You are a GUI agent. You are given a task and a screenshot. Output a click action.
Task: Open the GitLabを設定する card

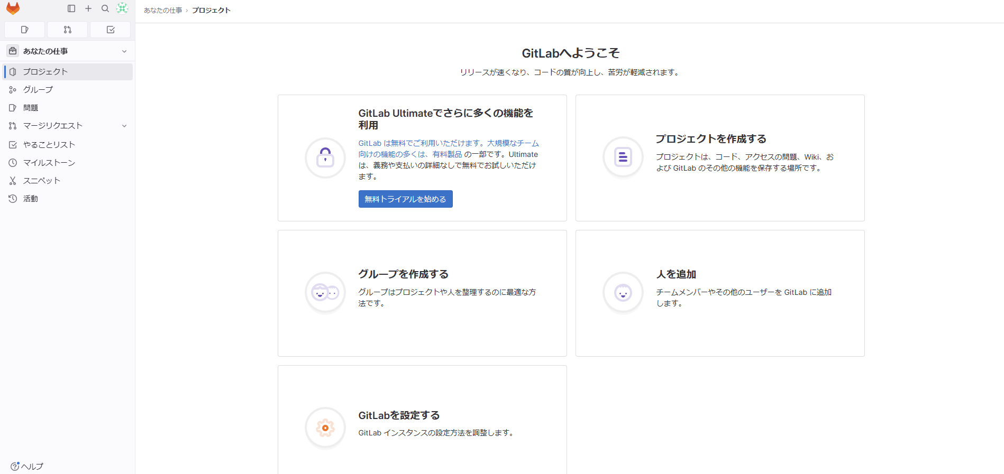click(422, 420)
